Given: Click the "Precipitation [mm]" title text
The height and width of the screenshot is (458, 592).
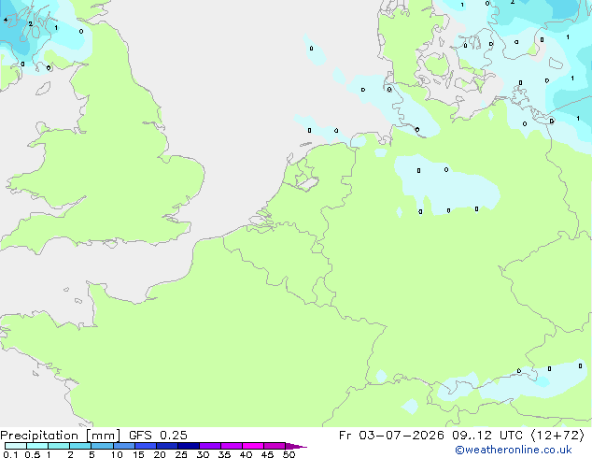Looking at the screenshot, I should pos(60,436).
